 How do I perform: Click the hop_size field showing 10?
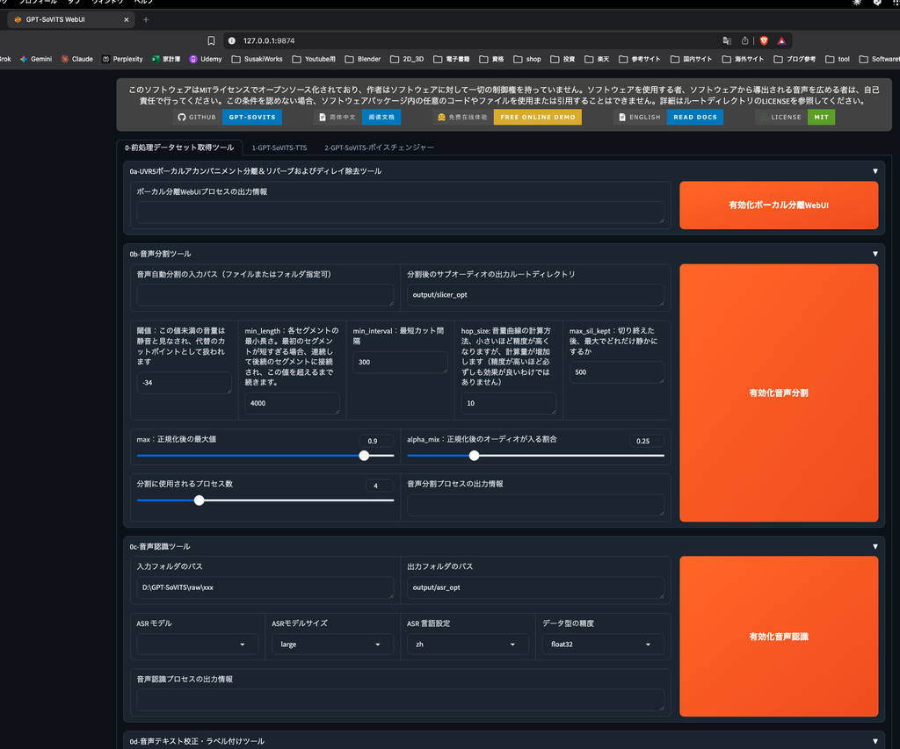coord(509,403)
